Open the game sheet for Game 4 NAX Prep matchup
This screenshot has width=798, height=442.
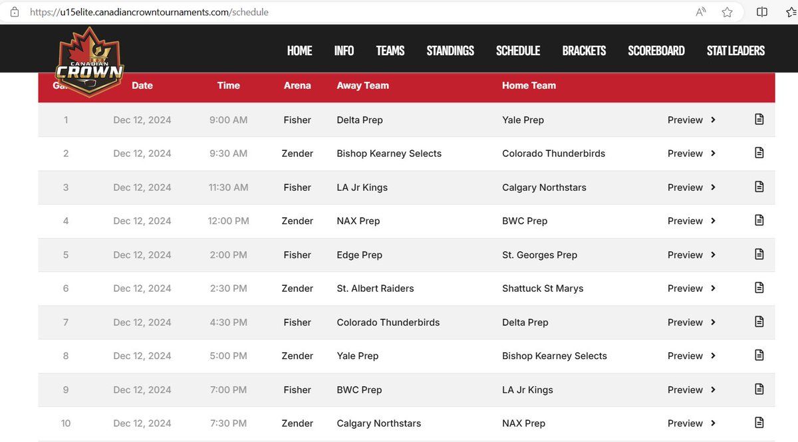pyautogui.click(x=759, y=221)
